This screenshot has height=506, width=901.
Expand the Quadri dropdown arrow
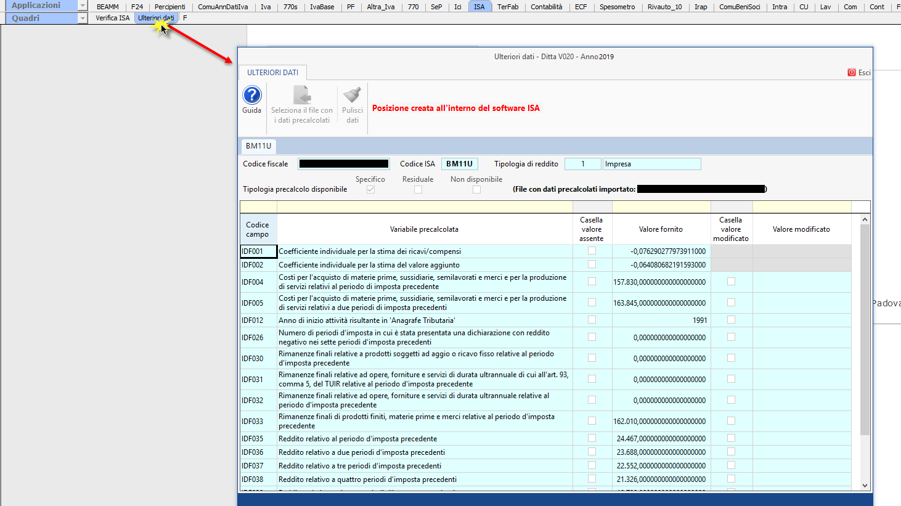pyautogui.click(x=83, y=18)
